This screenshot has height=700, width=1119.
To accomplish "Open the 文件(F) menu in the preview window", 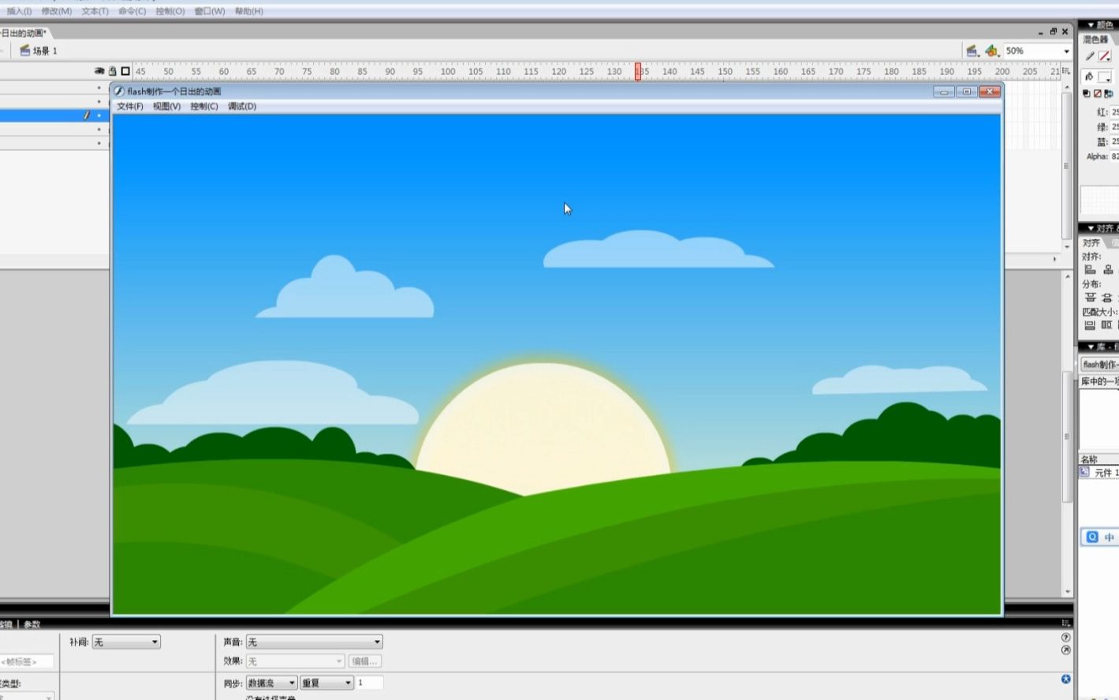I will click(x=130, y=107).
